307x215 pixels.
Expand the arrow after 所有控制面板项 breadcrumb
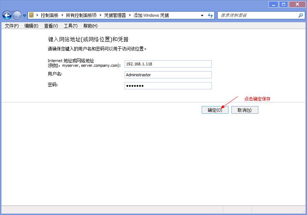(x=100, y=15)
